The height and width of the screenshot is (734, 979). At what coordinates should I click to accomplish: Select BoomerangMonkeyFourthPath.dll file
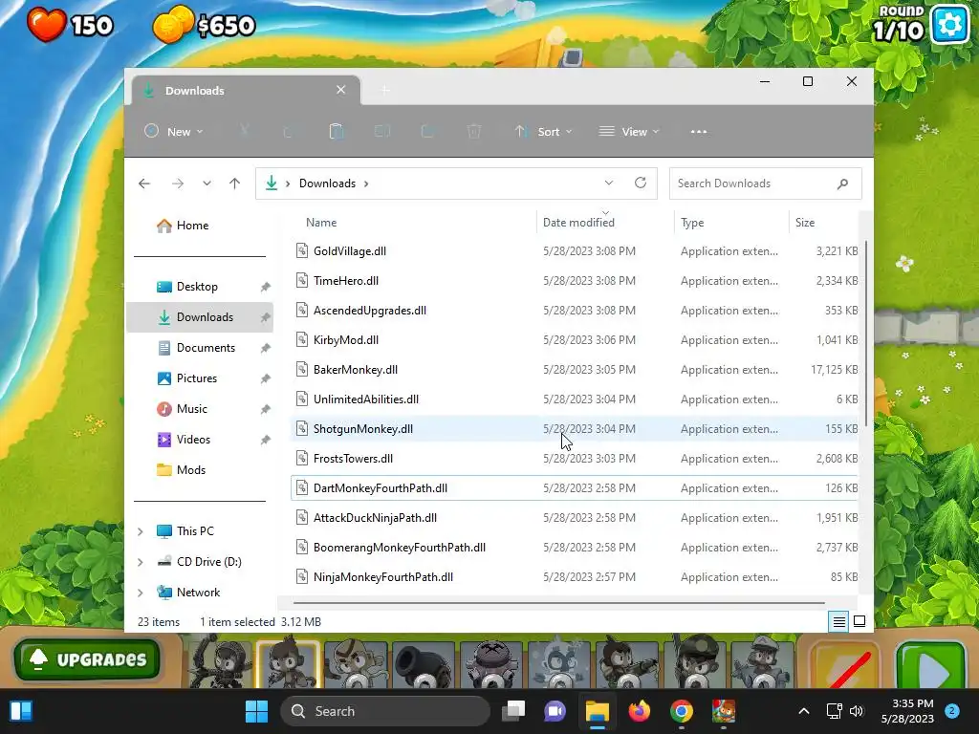(575, 548)
